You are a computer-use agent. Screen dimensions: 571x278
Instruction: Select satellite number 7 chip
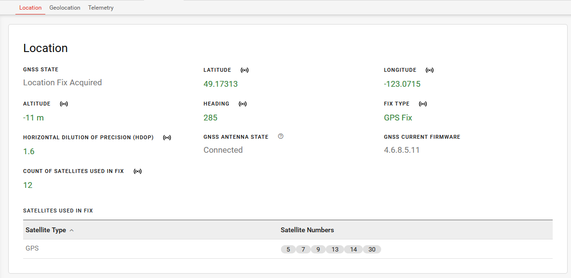(303, 250)
